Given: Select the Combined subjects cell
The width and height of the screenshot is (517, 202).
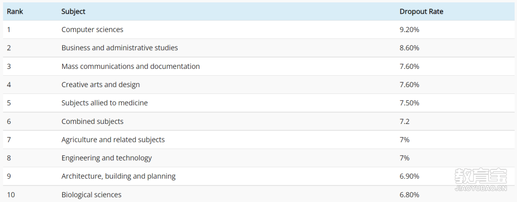Looking at the screenshot, I should [x=92, y=122].
